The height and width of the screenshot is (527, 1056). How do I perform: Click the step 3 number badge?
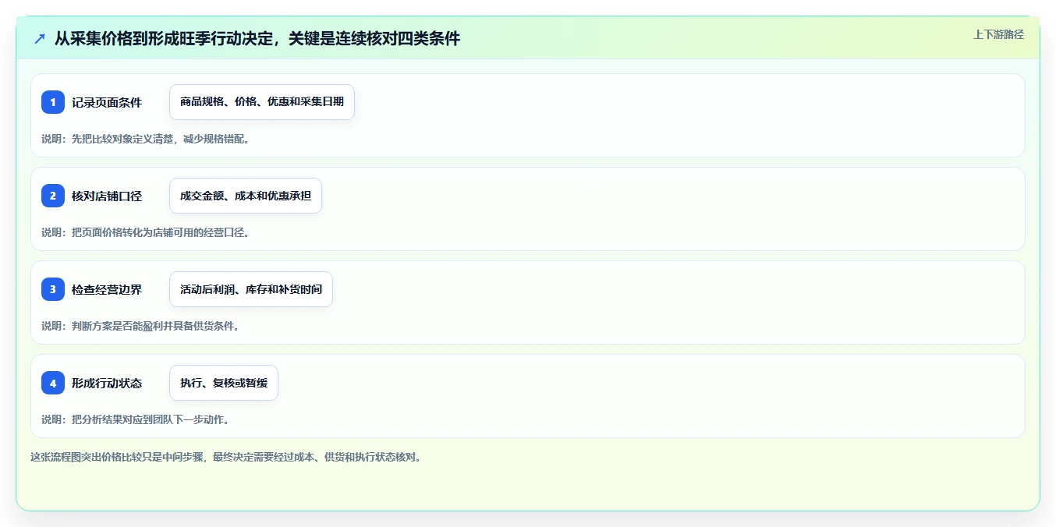(53, 289)
